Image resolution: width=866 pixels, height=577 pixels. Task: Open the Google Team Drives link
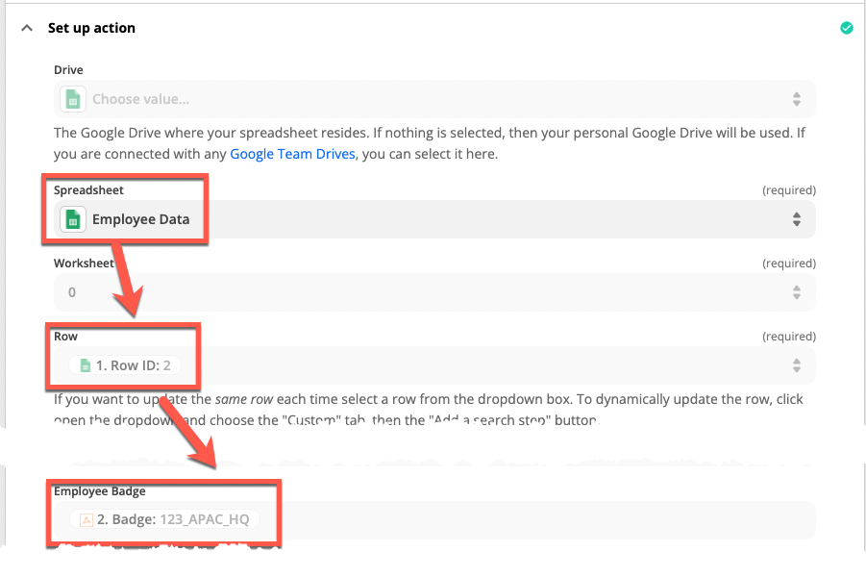coord(292,154)
